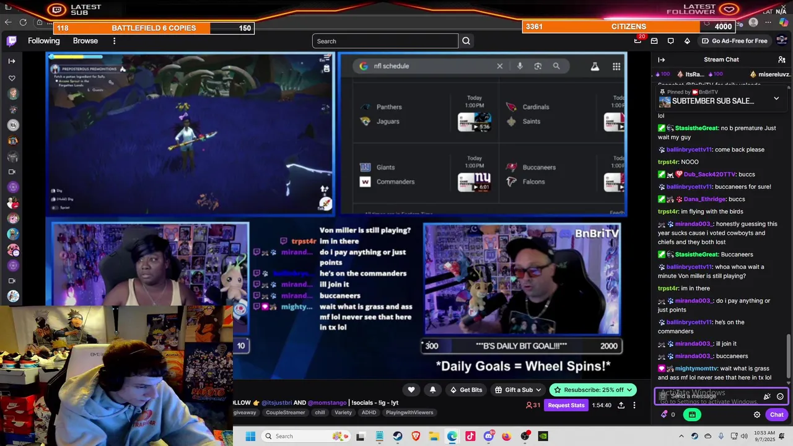Collapse the Stream Chat panel arrow
This screenshot has width=793, height=446.
pos(662,59)
